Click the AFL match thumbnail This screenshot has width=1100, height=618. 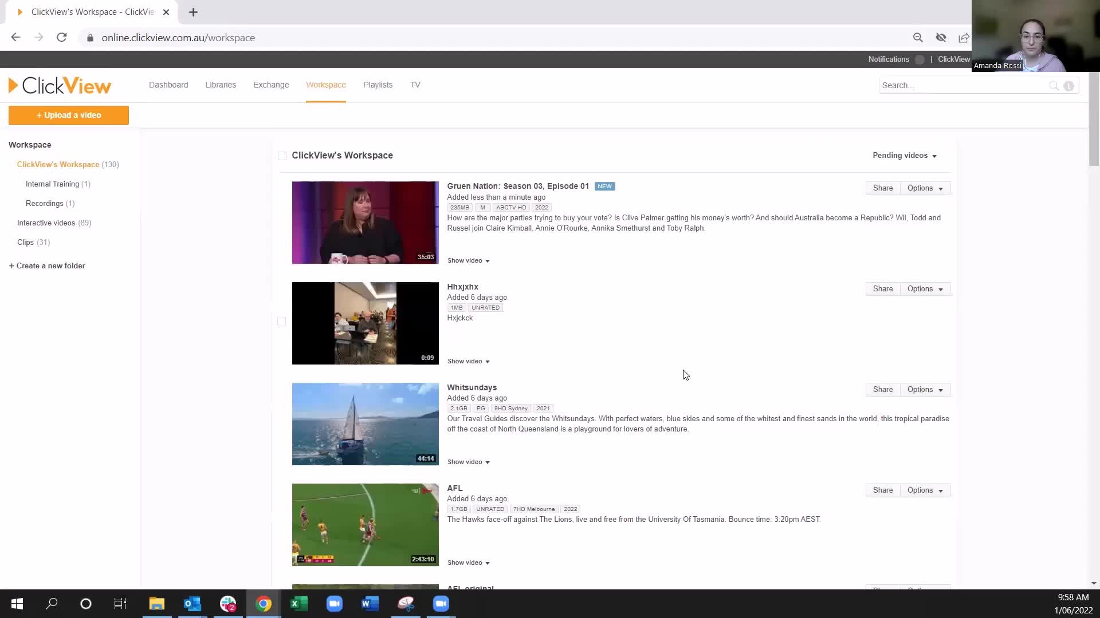tap(366, 525)
